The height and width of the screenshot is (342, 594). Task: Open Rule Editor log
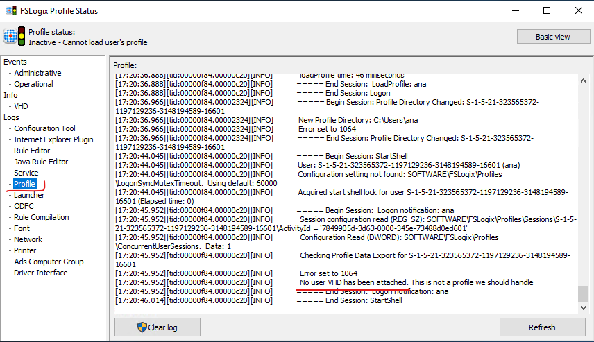(32, 151)
